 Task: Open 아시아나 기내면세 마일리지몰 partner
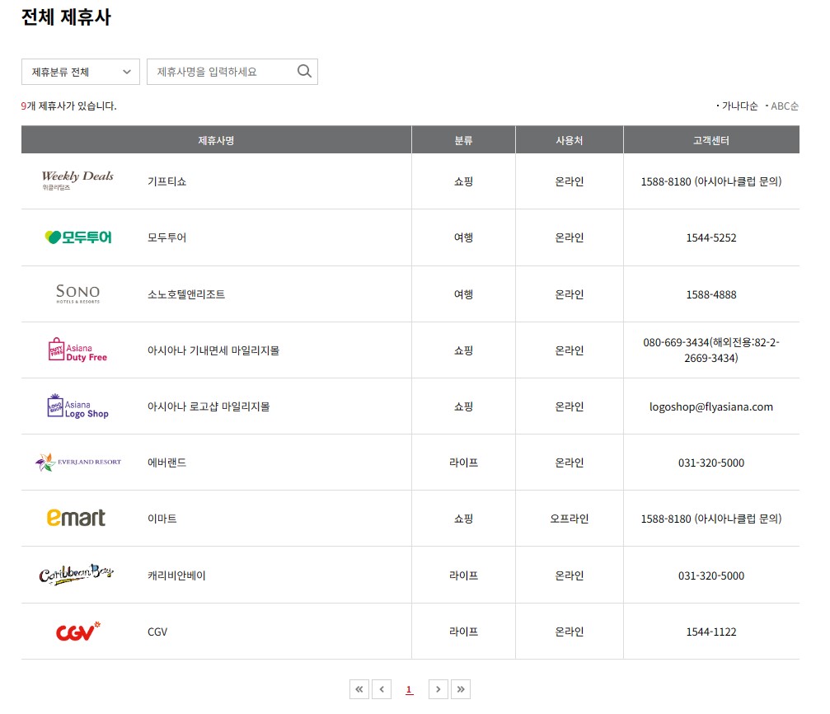pos(213,350)
